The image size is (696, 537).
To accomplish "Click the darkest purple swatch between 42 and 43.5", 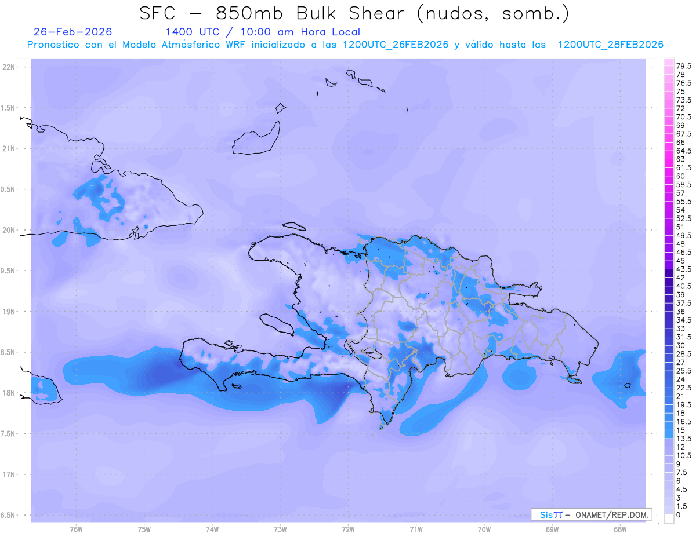I will pos(669,273).
